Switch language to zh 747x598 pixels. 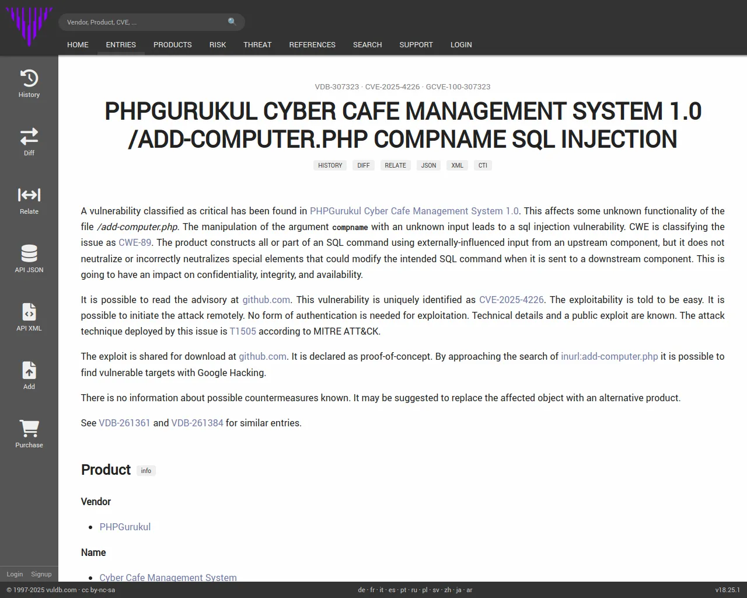448,590
